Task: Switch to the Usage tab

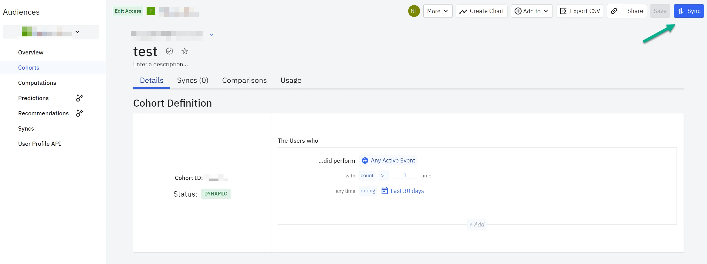Action: coord(291,80)
